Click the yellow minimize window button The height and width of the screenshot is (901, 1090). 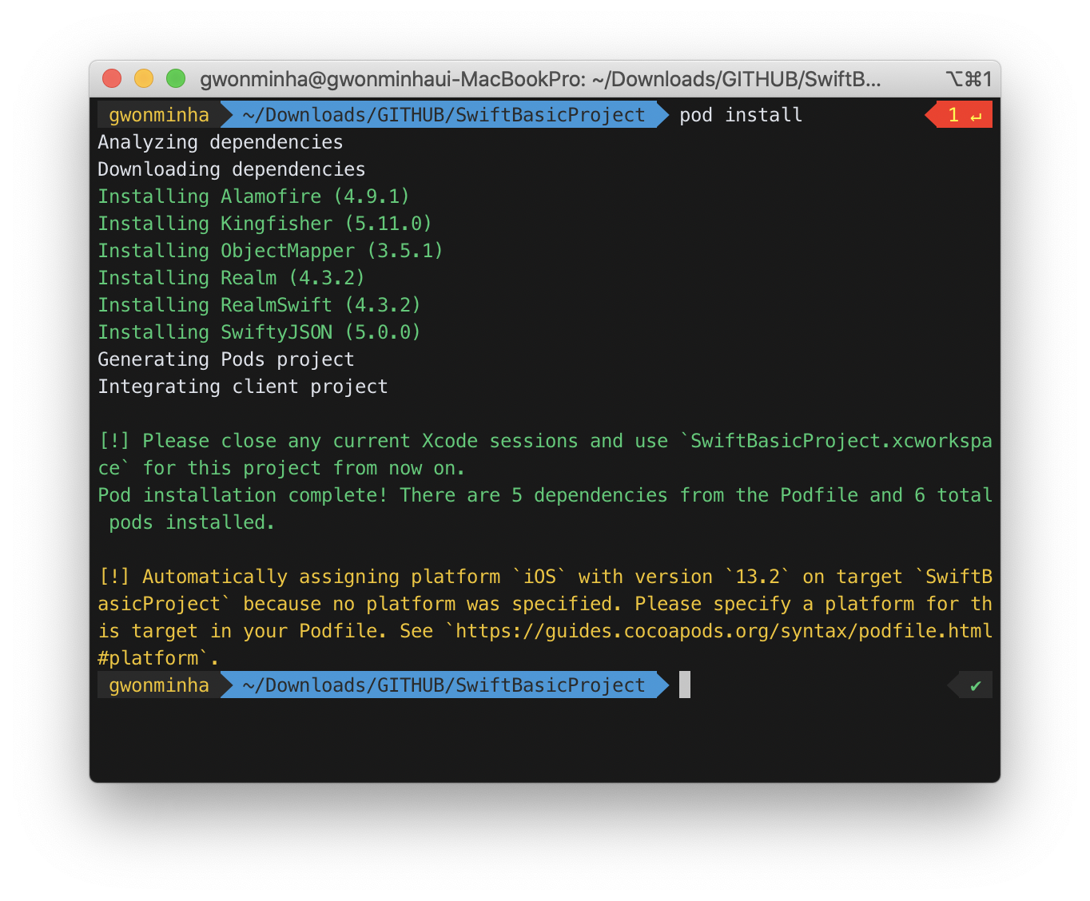(x=144, y=78)
